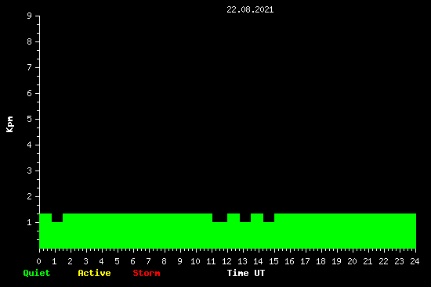This screenshot has height=287, width=431.
Task: Click the Kpm vertical axis label
Action: [10, 124]
